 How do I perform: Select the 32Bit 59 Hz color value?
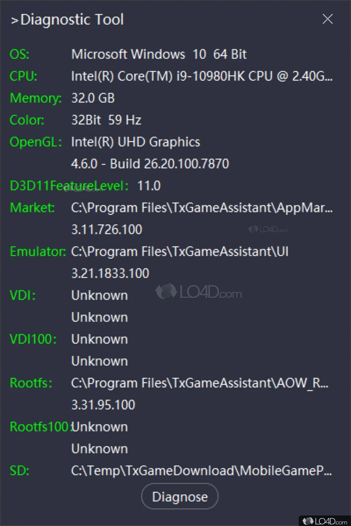[106, 120]
